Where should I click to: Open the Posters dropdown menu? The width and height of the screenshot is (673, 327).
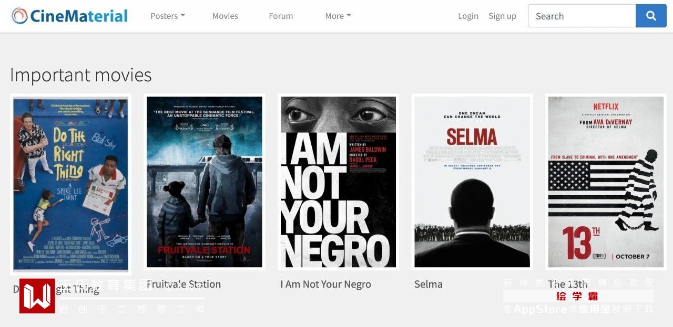[x=168, y=16]
